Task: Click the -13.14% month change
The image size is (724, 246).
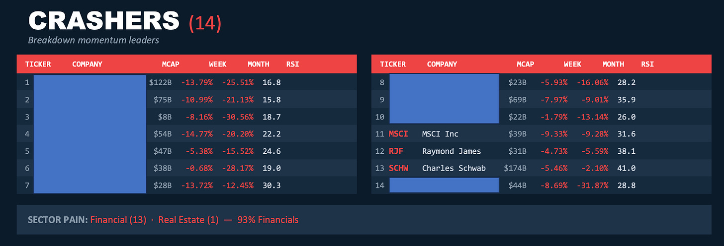Action: click(592, 117)
